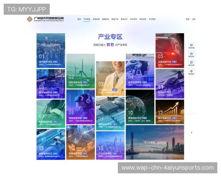Click the digit 4 counter tile
The height and width of the screenshot is (177, 221).
(x=112, y=45)
